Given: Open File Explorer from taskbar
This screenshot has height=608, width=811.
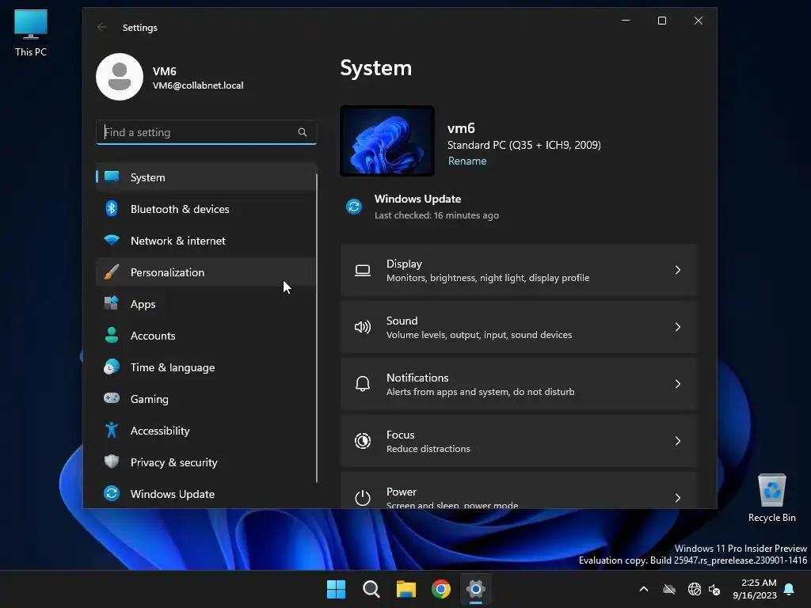Looking at the screenshot, I should point(406,589).
